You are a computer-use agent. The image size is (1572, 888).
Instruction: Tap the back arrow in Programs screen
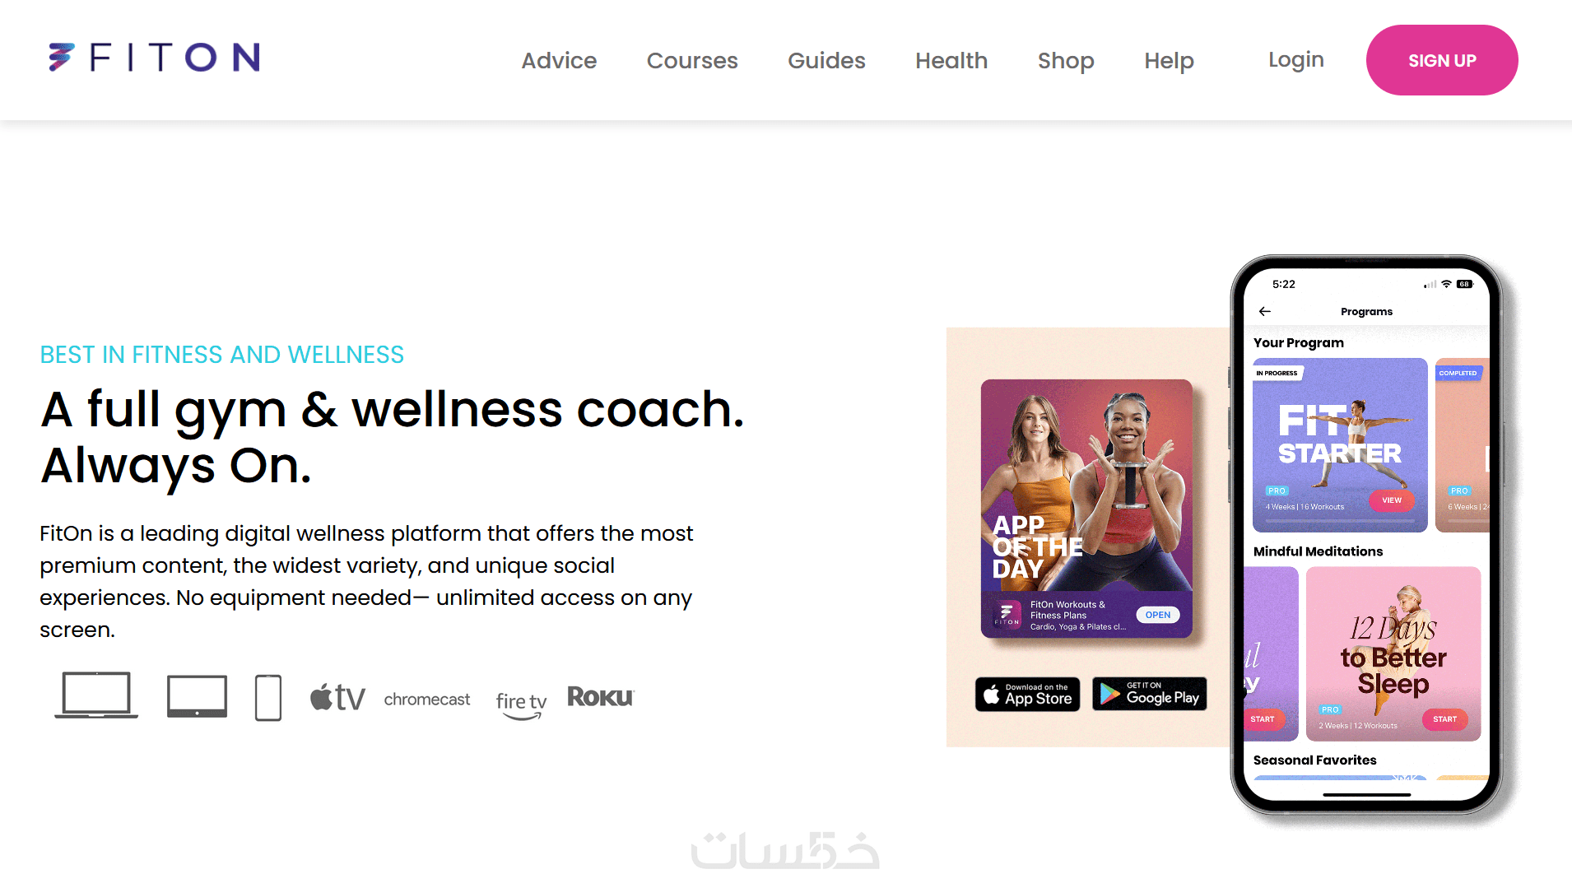[x=1265, y=311]
